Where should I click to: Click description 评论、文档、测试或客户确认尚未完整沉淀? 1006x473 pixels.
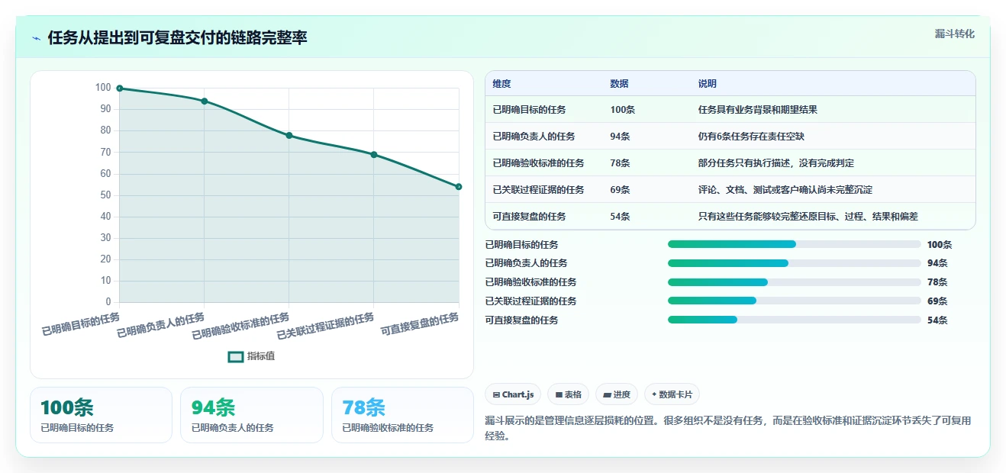[x=785, y=190]
